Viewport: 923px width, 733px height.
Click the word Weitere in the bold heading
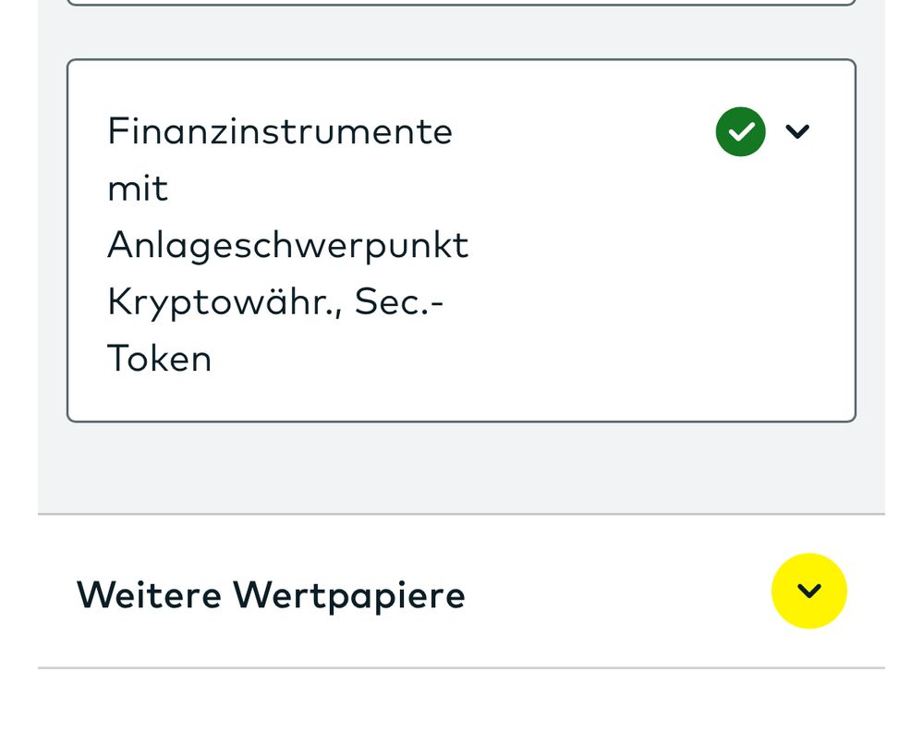click(x=149, y=595)
